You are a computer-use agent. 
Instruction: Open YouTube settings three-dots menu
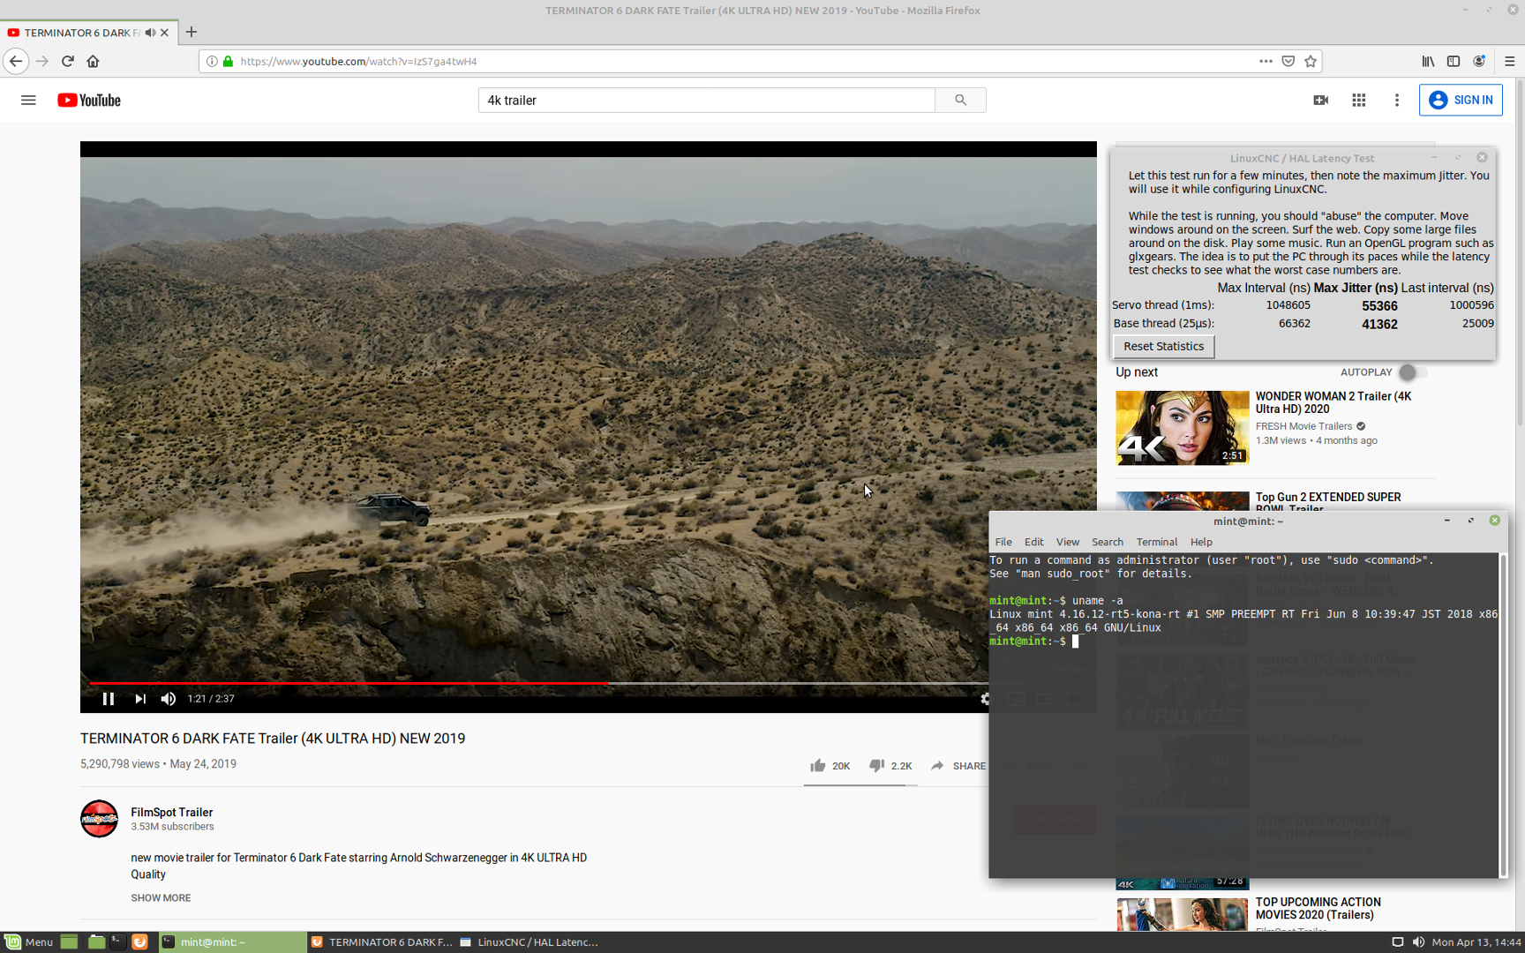pyautogui.click(x=1396, y=100)
